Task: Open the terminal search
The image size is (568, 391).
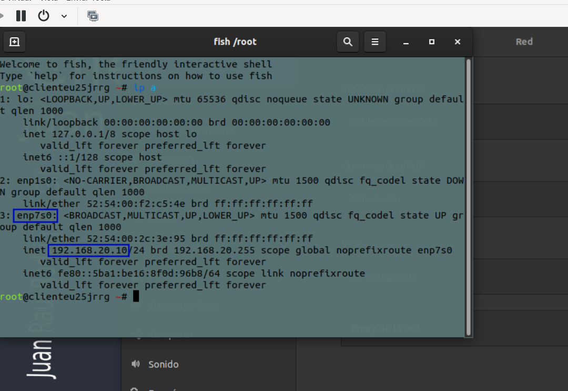Action: coord(348,42)
